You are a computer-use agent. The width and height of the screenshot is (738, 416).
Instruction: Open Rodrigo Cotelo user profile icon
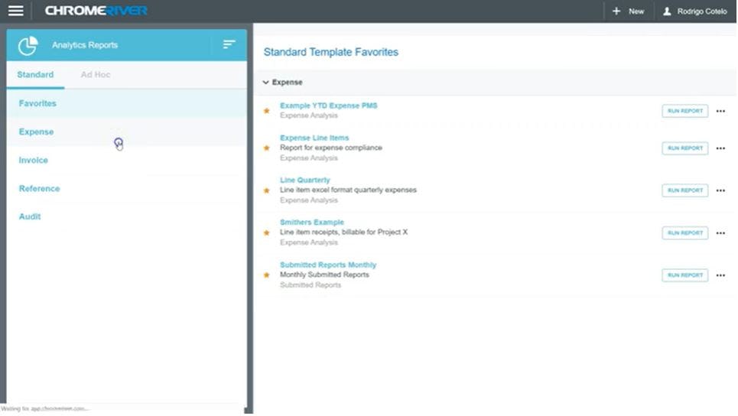667,11
